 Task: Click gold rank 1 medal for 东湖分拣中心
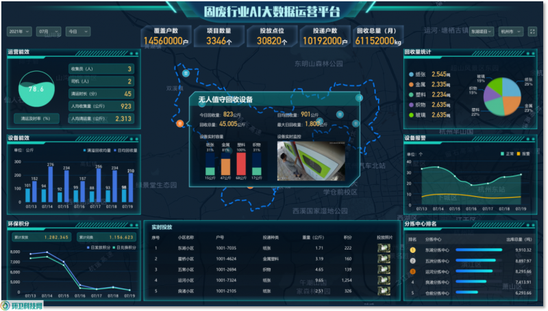[x=412, y=250]
